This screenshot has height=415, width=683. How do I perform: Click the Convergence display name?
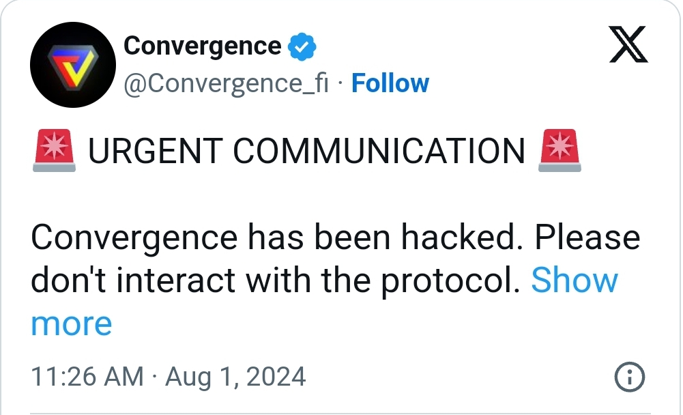[x=203, y=46]
